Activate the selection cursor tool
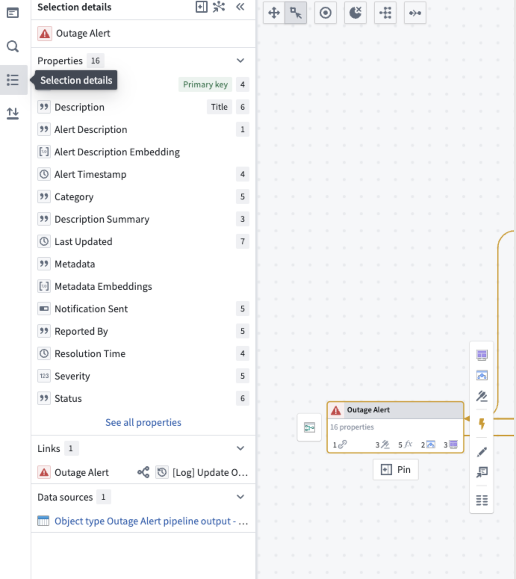The image size is (516, 579). point(296,13)
